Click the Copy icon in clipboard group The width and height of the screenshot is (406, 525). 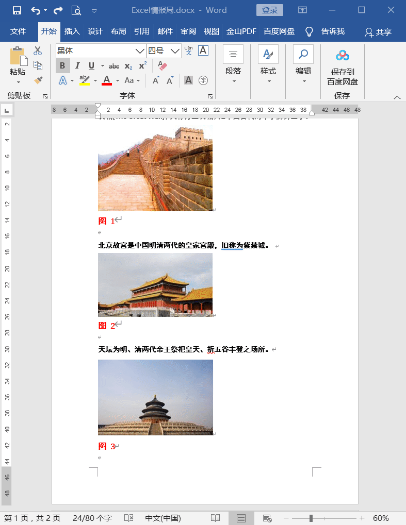tap(38, 65)
